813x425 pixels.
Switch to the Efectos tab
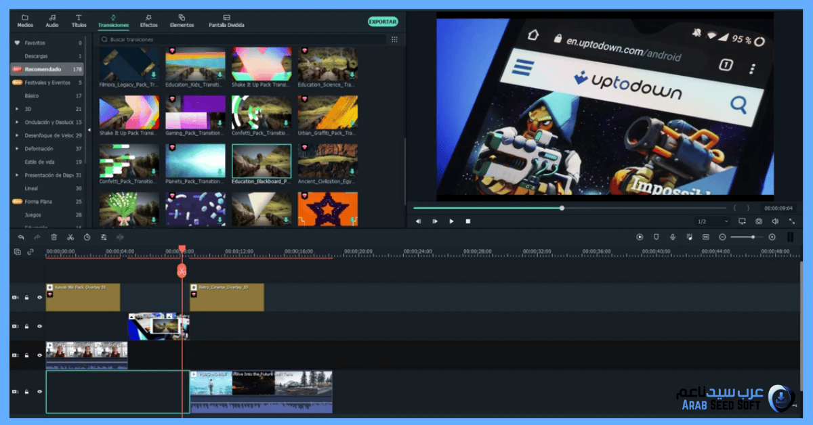tap(149, 21)
